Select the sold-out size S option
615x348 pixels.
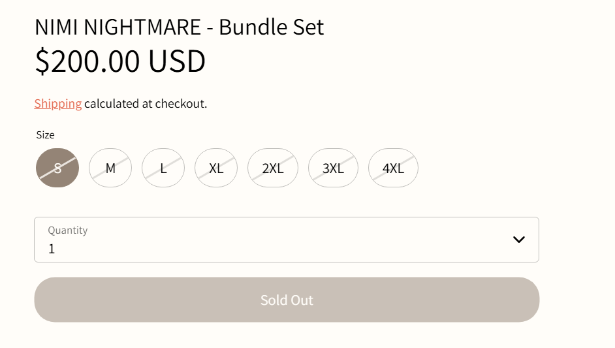[x=57, y=168]
